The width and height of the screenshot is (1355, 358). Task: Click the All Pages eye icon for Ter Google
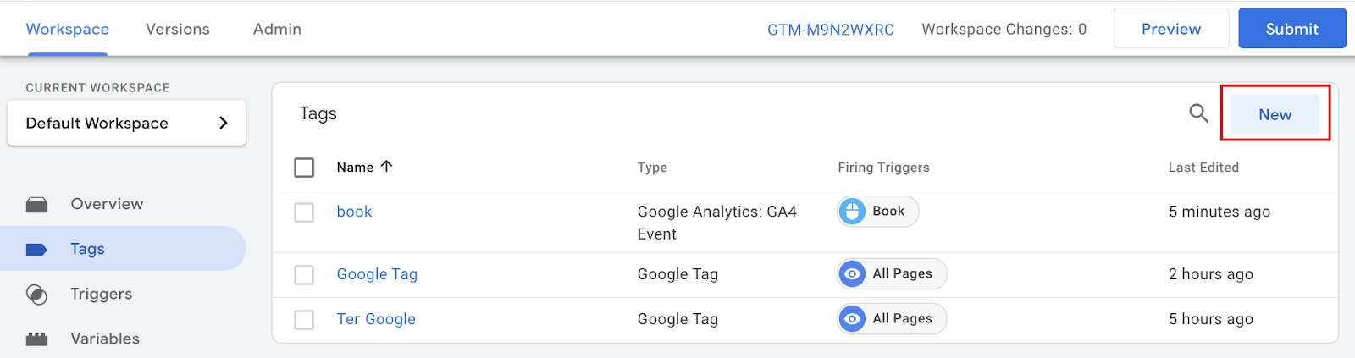pos(853,318)
